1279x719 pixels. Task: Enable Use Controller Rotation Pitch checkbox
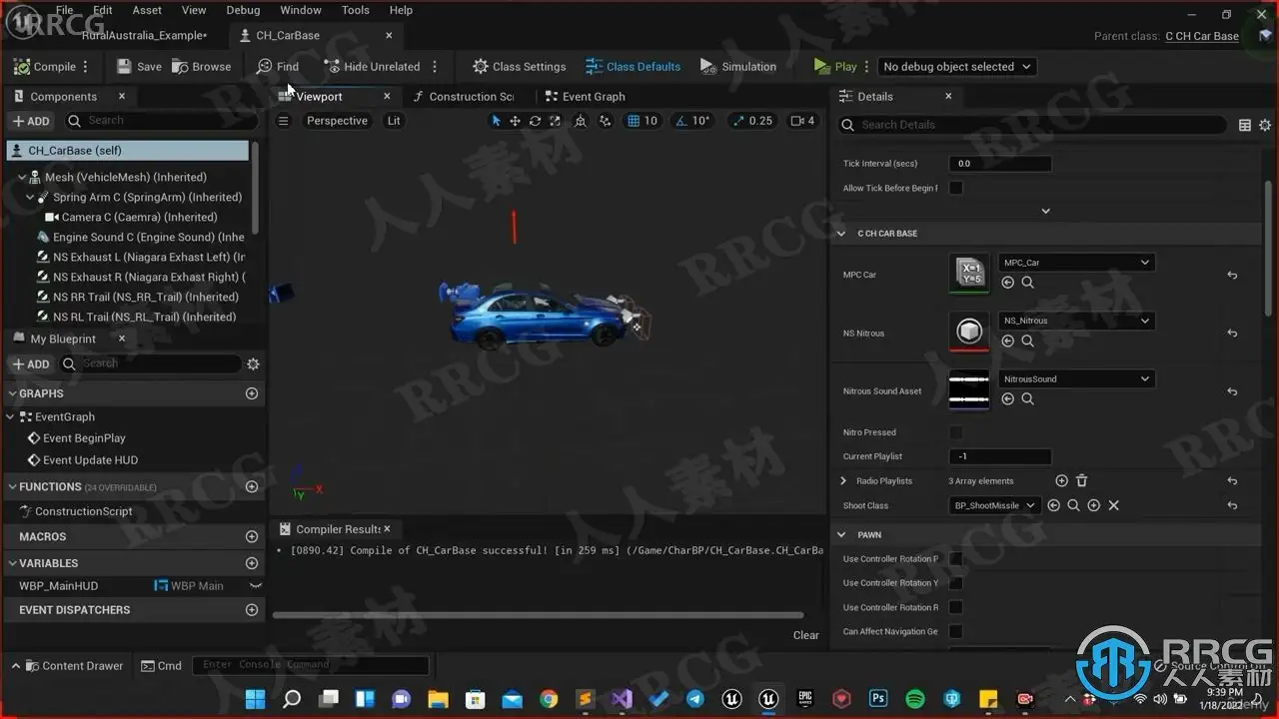point(956,559)
